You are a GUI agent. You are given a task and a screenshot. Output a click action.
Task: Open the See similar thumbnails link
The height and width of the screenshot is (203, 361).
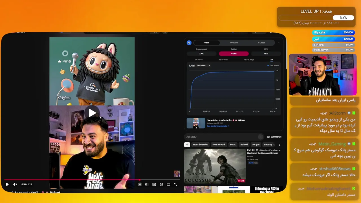tap(218, 126)
